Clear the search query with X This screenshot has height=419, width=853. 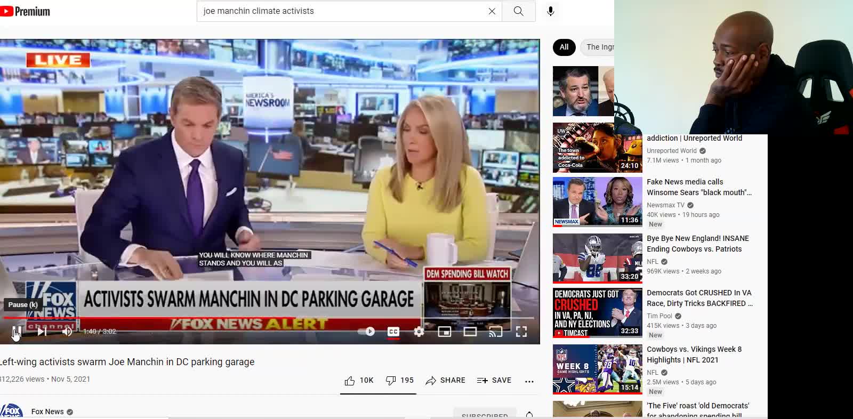coord(492,11)
